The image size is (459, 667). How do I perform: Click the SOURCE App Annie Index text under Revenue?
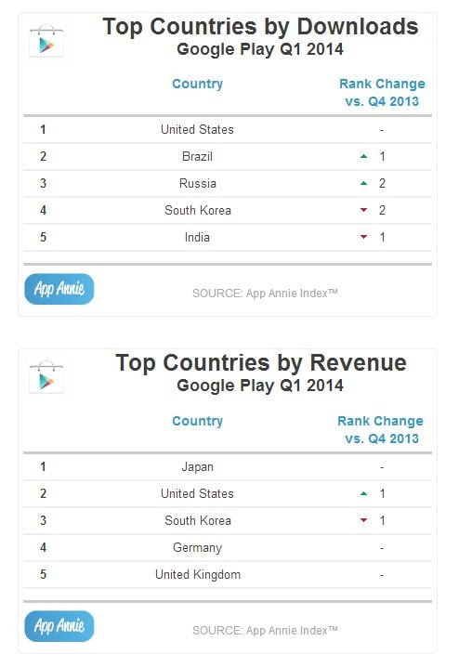(265, 630)
